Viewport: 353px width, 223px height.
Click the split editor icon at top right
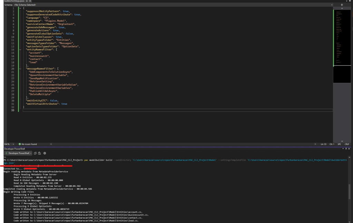(x=342, y=5)
